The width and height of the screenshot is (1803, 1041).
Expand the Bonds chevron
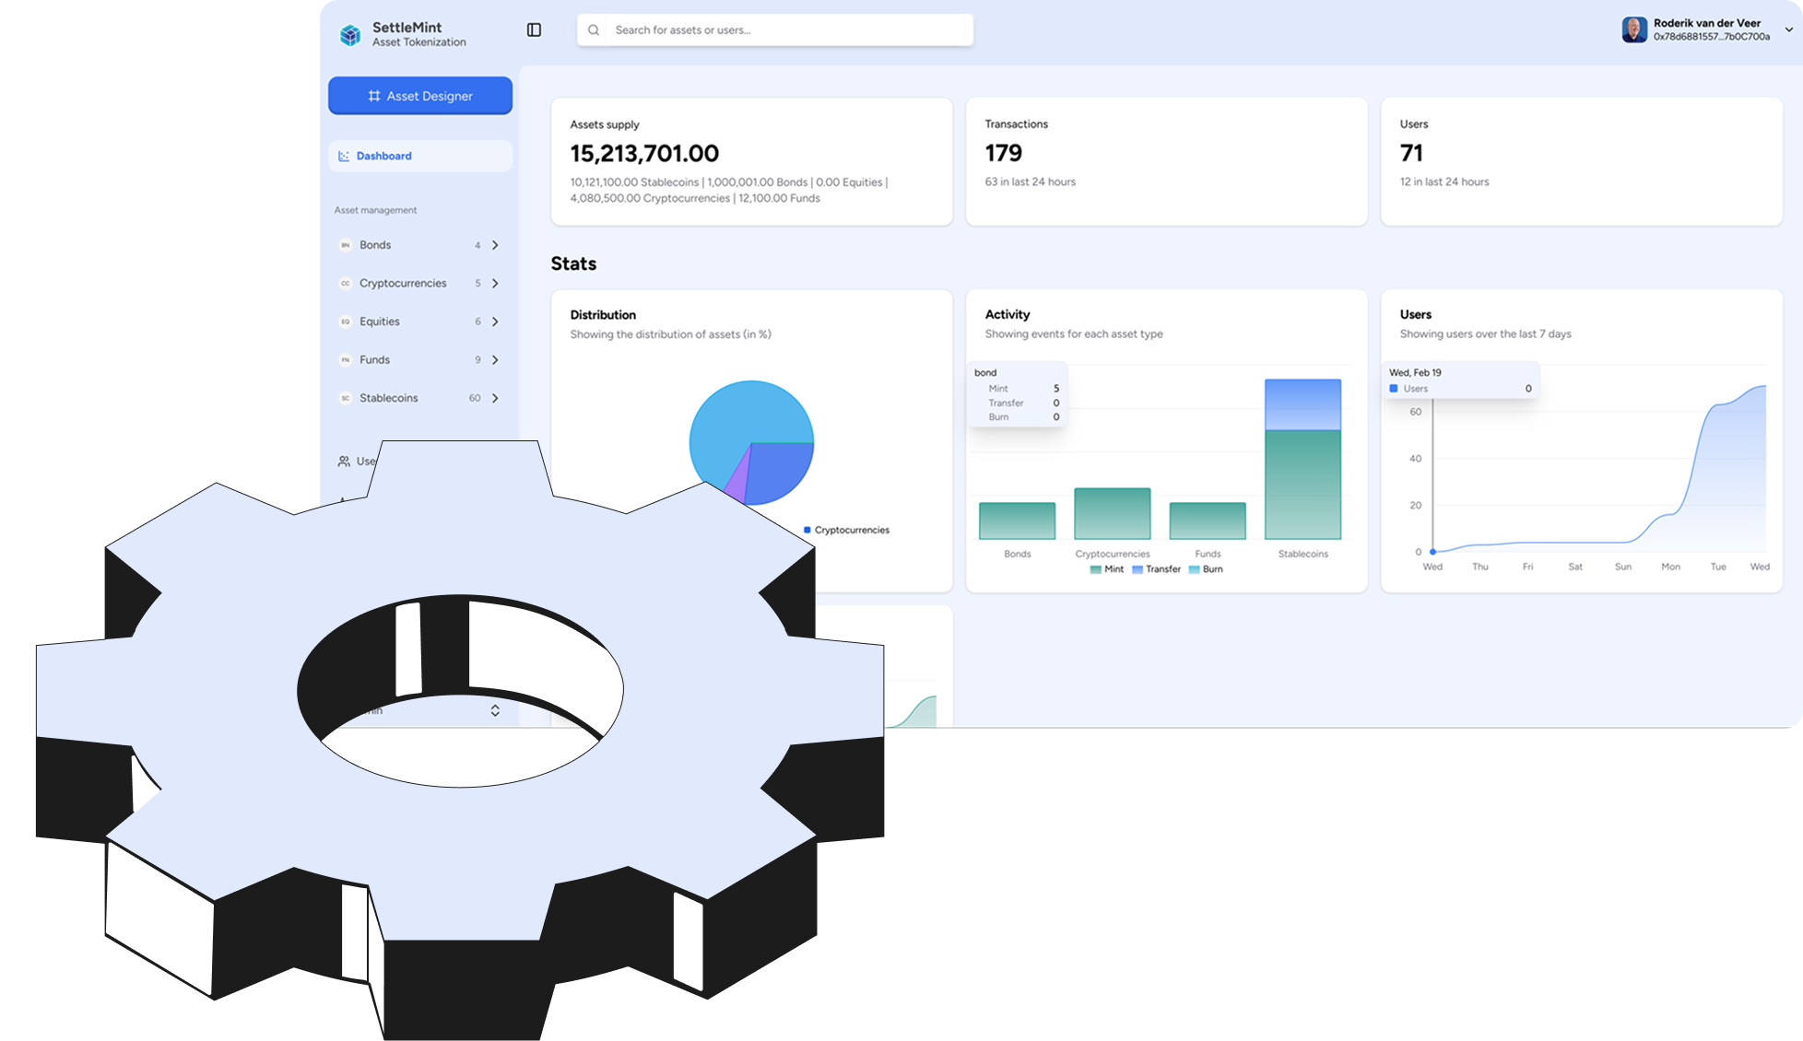pyautogui.click(x=495, y=245)
